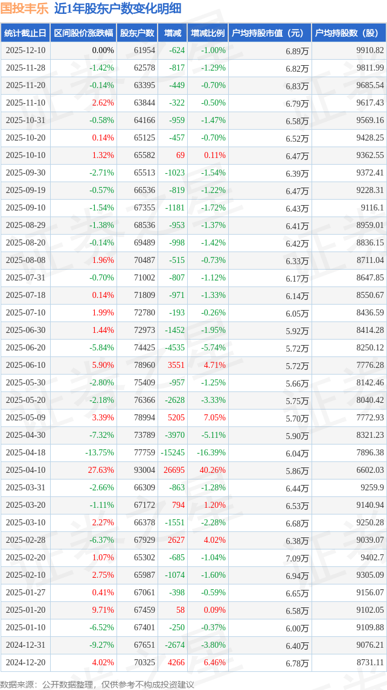This screenshot has width=387, height=690.
Task: Click the 区间股价涨跌幅 column header
Action: (83, 33)
